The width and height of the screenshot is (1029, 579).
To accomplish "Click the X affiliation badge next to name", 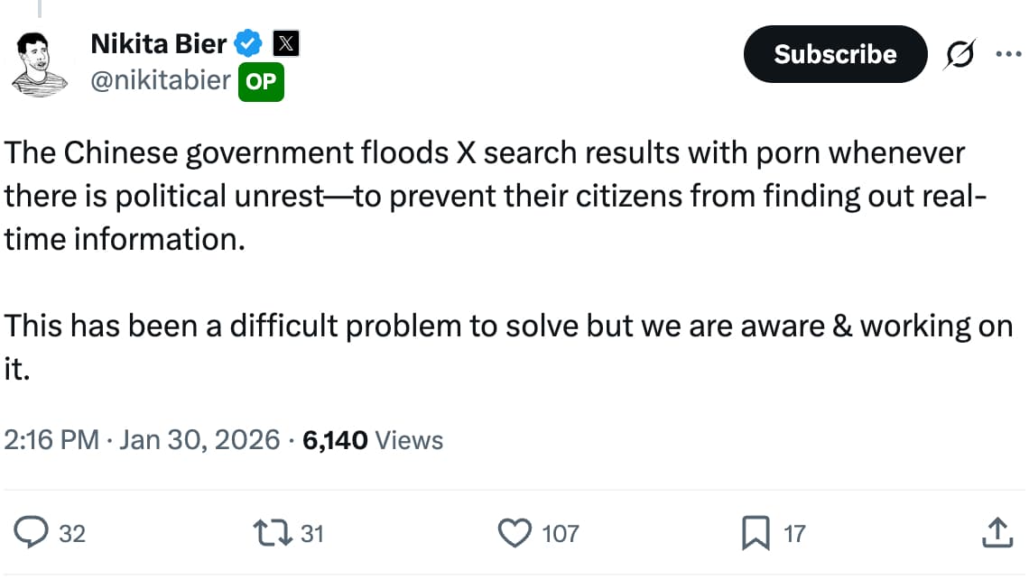I will (x=285, y=42).
